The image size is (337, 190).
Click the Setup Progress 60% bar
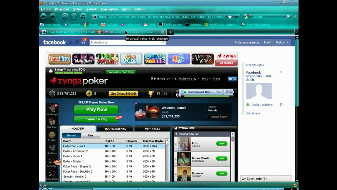point(78,72)
